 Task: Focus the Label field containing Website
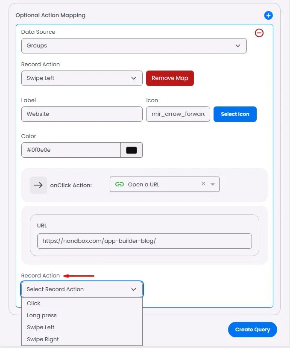point(82,114)
